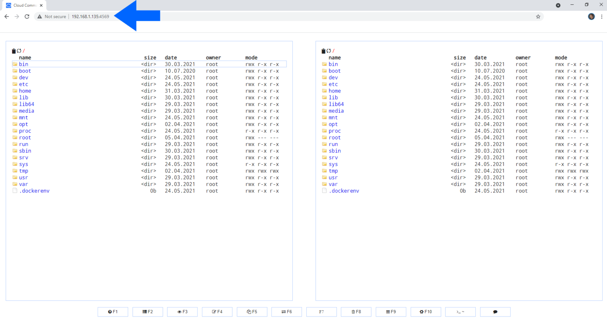Image resolution: width=607 pixels, height=330 pixels.
Task: View a file with the F3 eye icon
Action: pos(182,312)
